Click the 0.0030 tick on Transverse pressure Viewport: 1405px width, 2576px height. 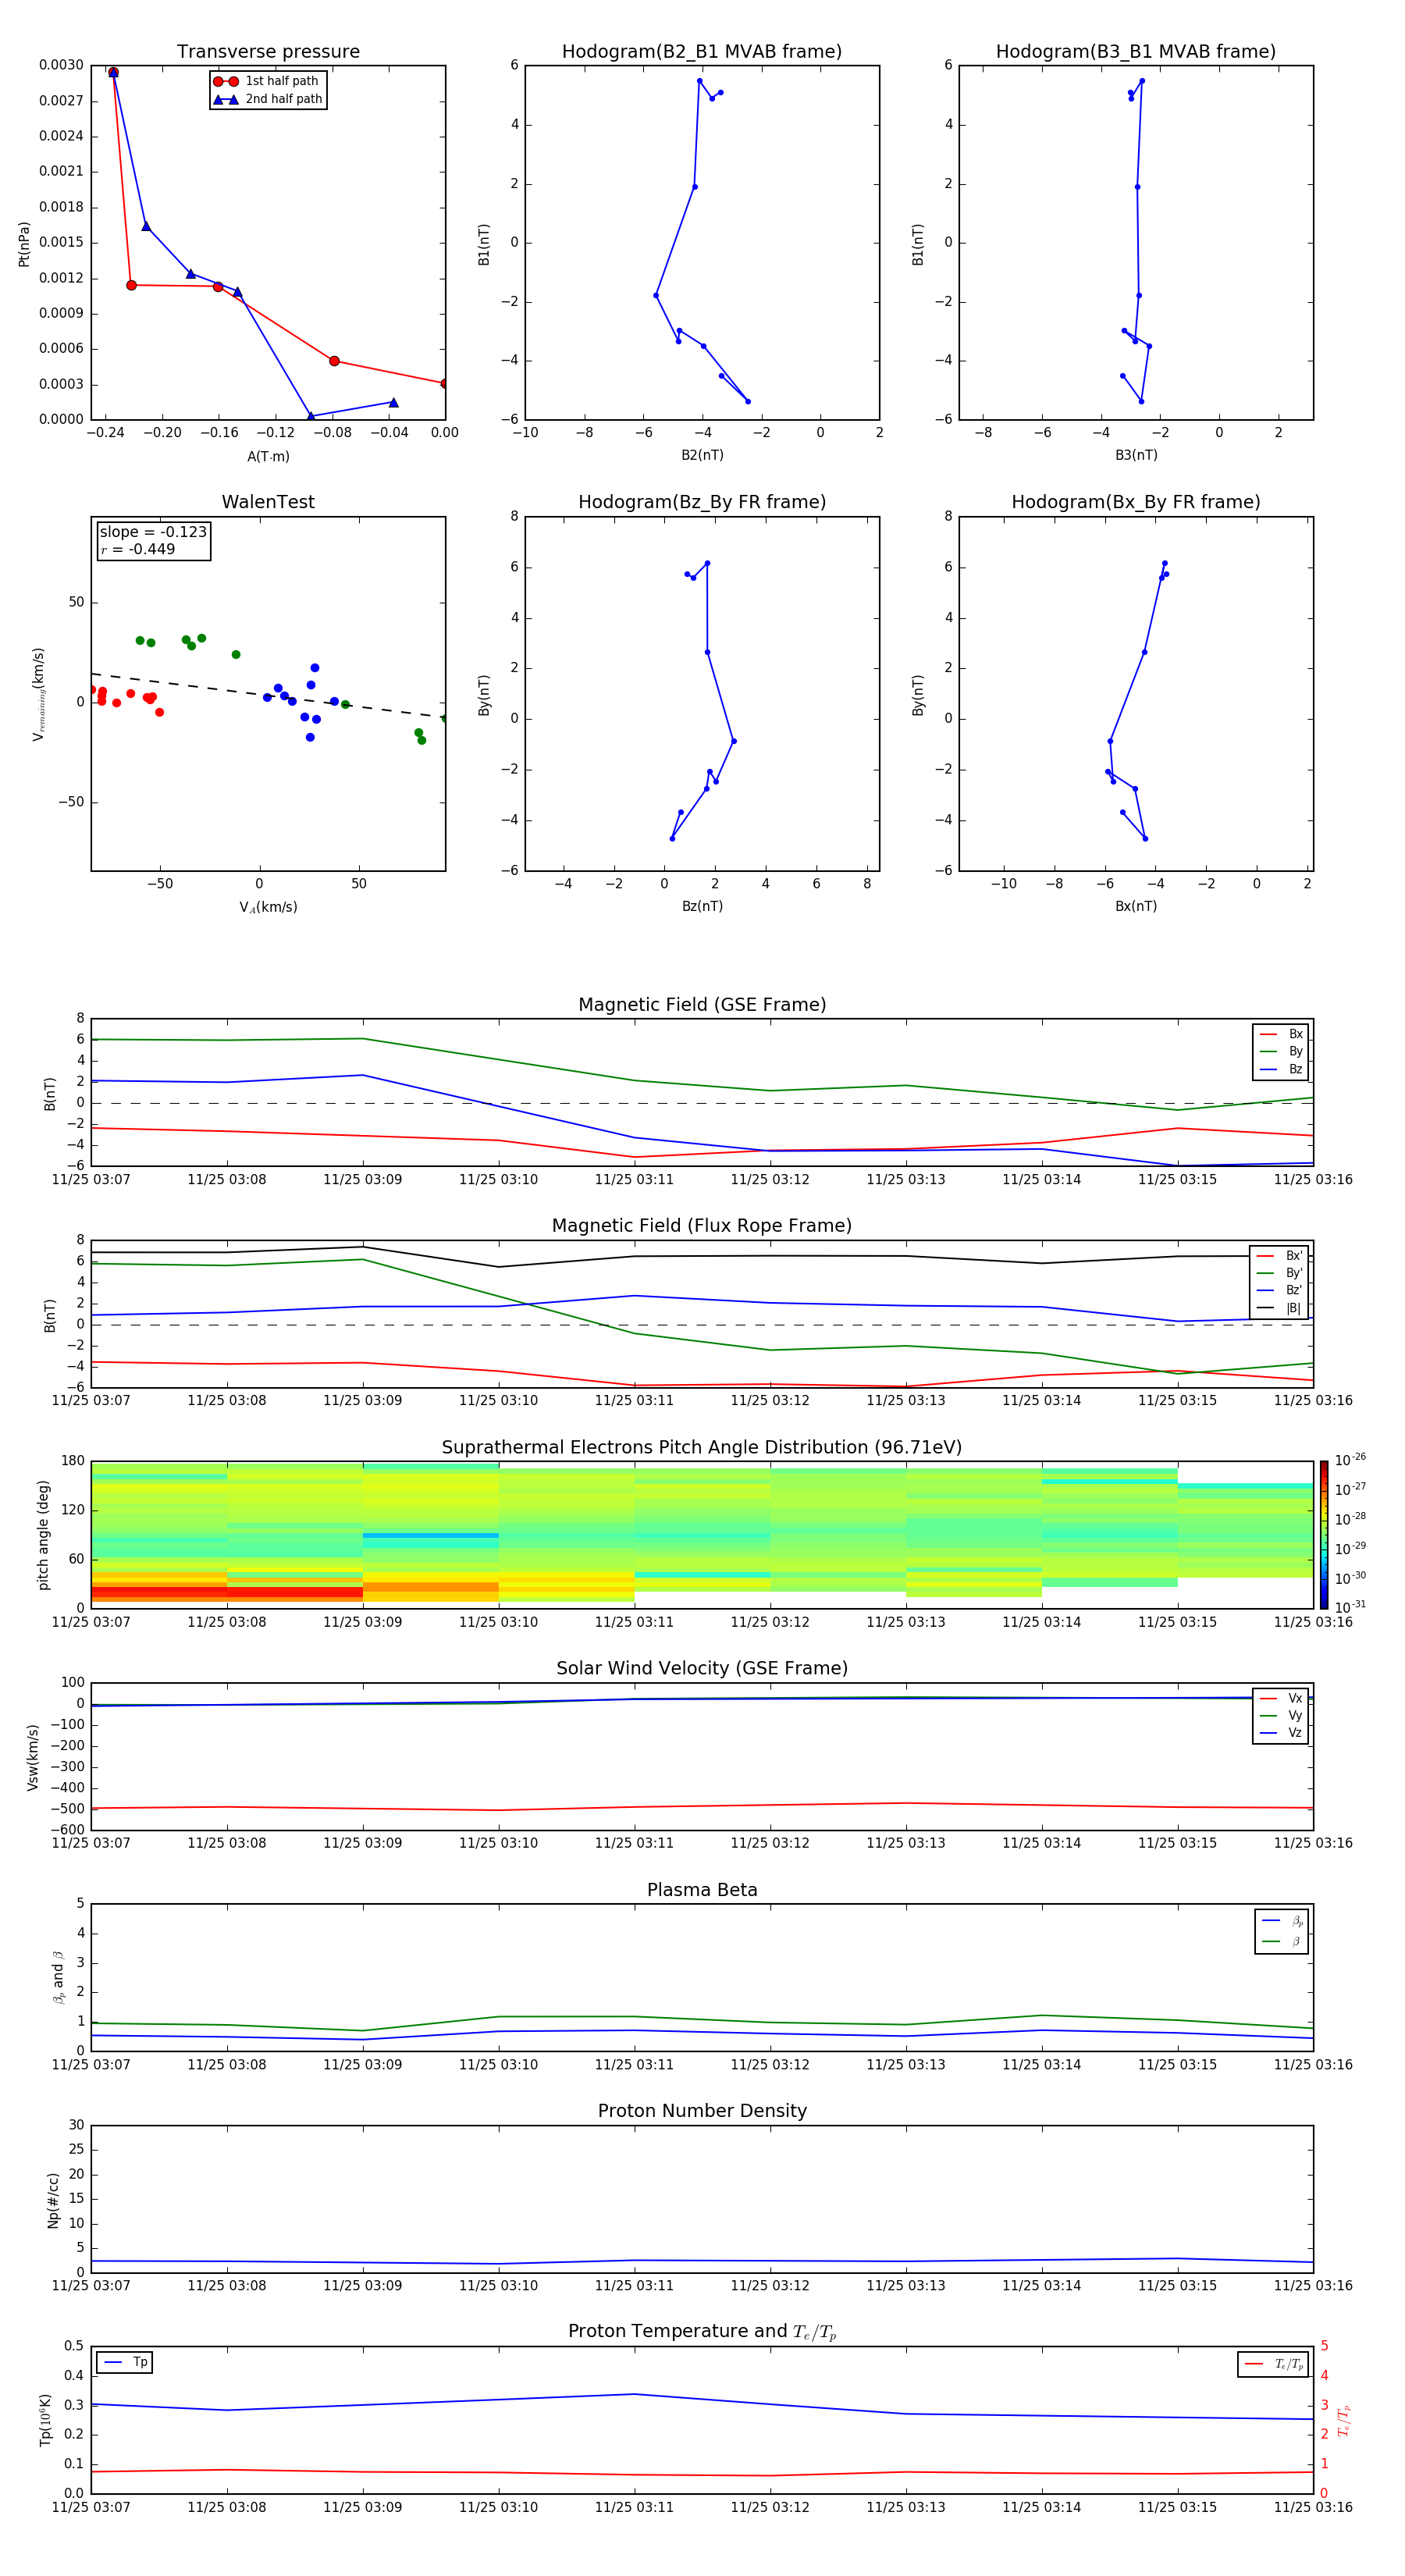click(61, 65)
